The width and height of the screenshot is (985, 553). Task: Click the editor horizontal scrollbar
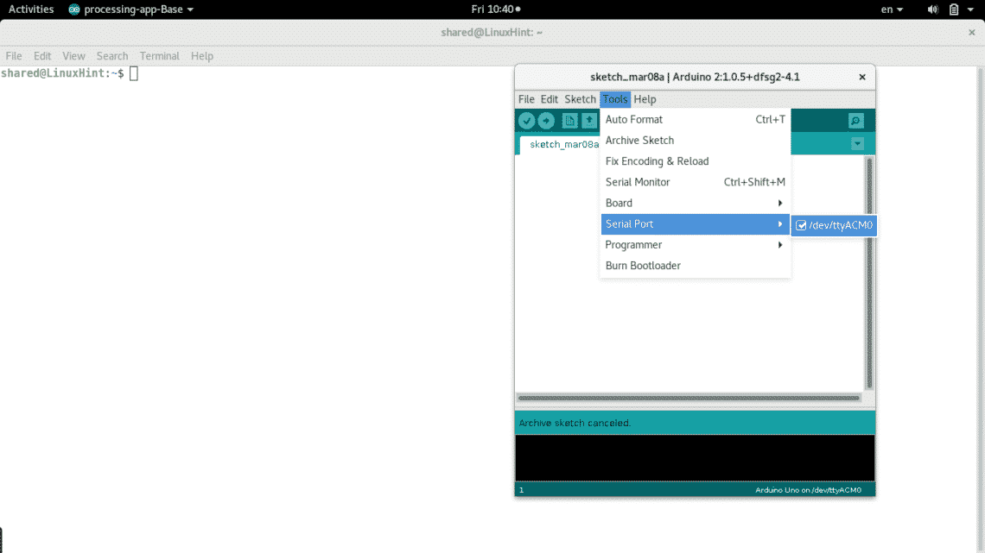click(x=689, y=398)
